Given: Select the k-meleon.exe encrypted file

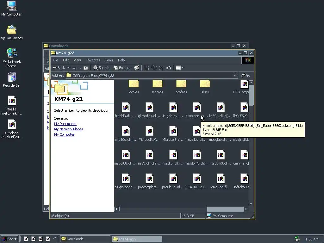Looking at the screenshot, I should [196, 110].
